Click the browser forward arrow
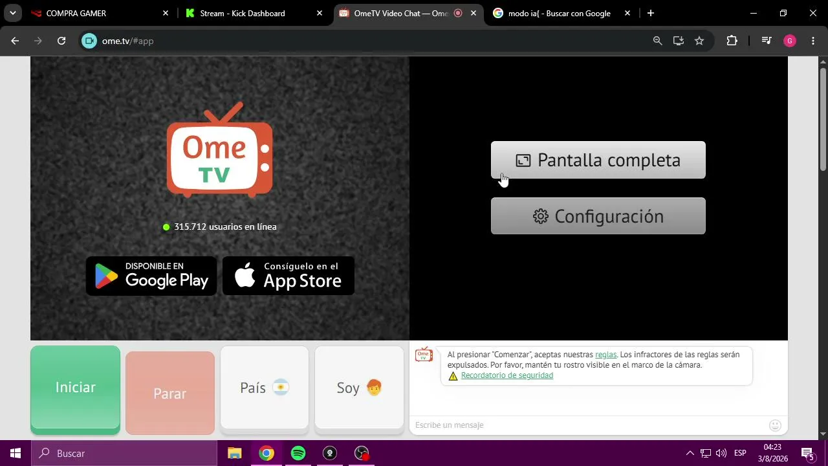Image resolution: width=828 pixels, height=466 pixels. (38, 41)
